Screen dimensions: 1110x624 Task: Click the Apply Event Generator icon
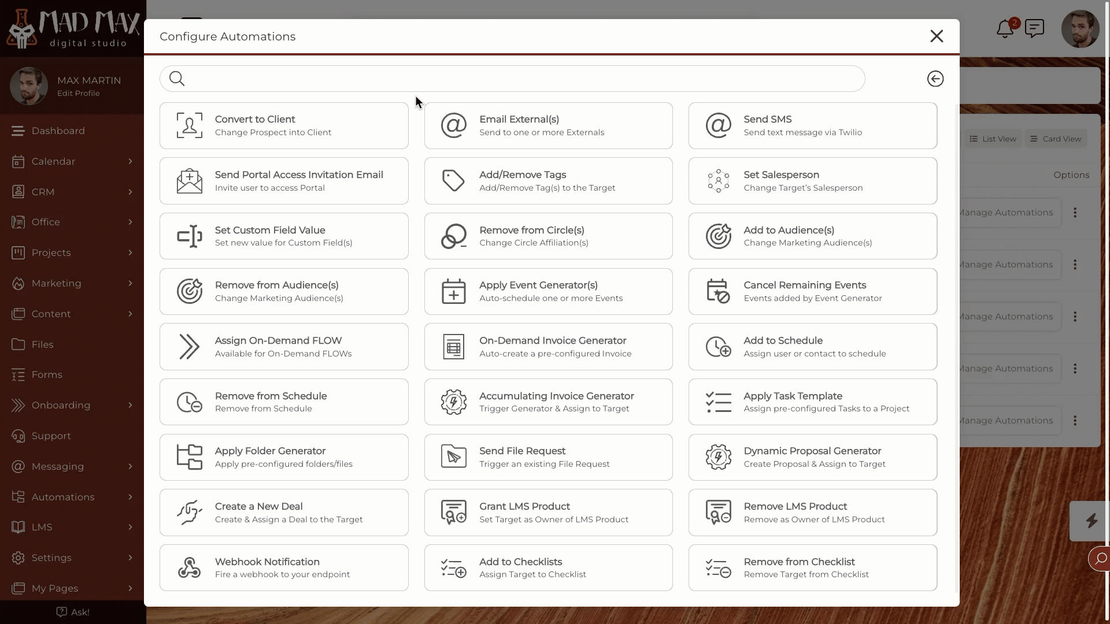[x=454, y=291]
